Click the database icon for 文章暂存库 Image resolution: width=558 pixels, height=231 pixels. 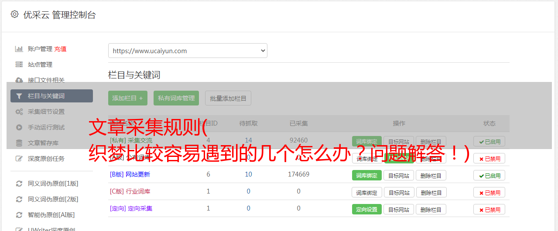click(x=19, y=143)
